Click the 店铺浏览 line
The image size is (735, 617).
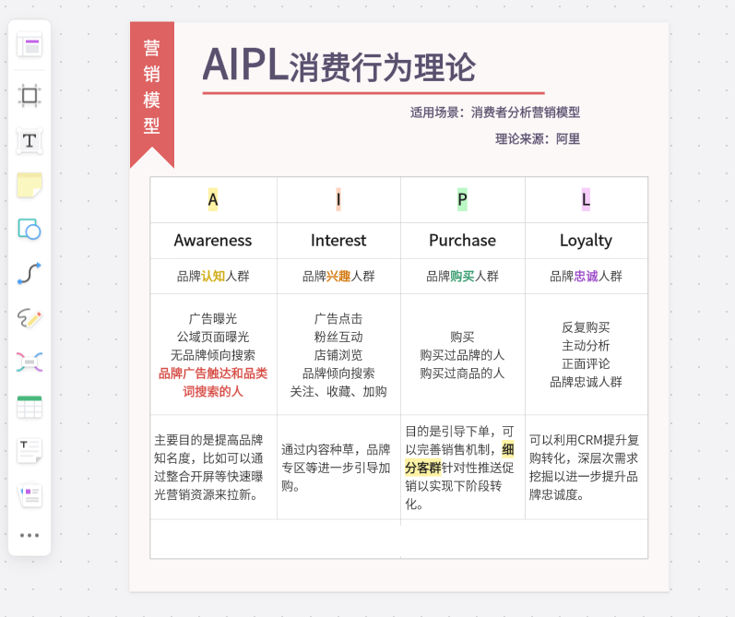[338, 355]
